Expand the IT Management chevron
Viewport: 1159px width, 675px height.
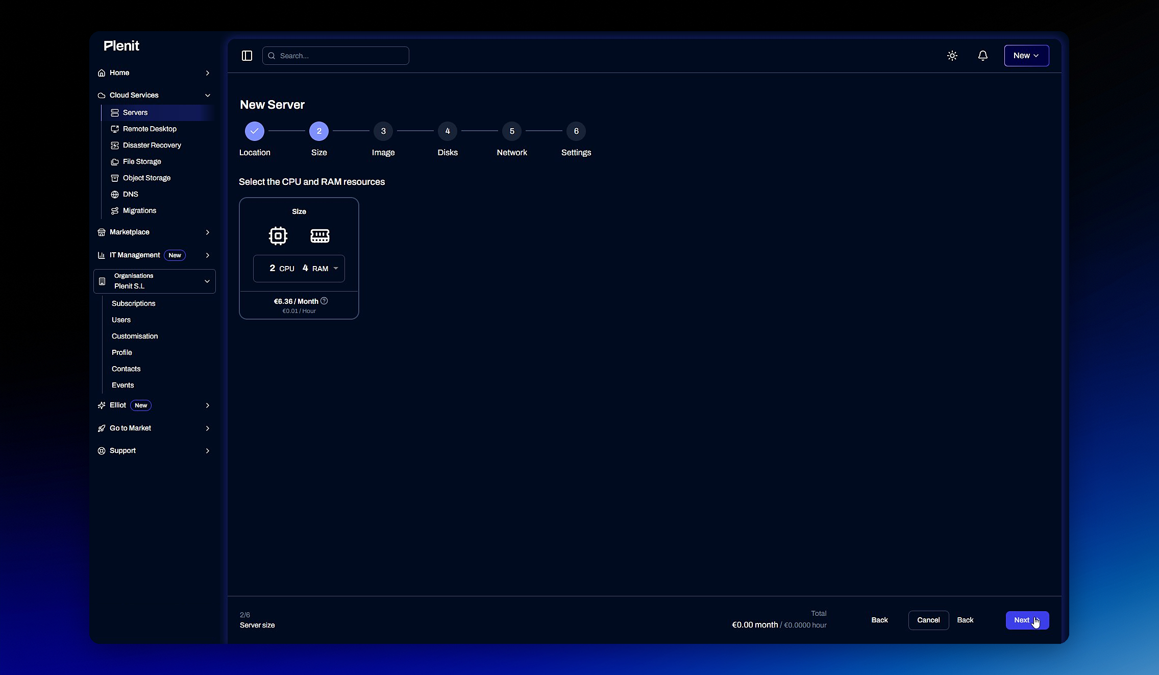pos(208,255)
